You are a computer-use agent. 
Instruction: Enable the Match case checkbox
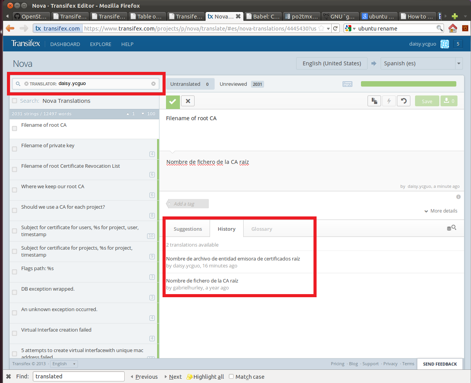pyautogui.click(x=231, y=376)
